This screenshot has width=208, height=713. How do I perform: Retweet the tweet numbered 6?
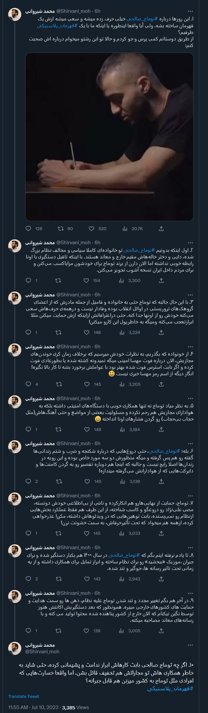coord(57,482)
